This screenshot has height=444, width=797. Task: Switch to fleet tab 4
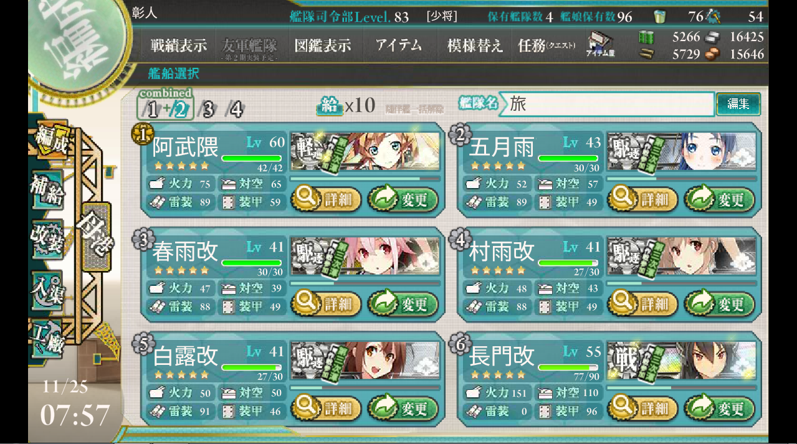[x=235, y=110]
